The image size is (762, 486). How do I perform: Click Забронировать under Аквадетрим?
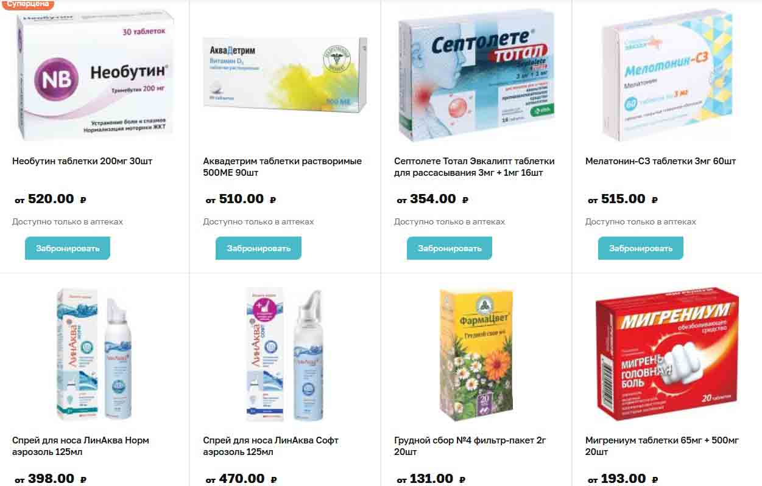258,248
